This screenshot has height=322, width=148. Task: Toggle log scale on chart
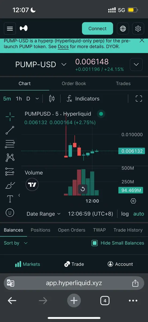point(125,214)
